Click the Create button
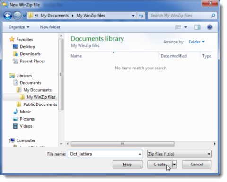Screen dimensions: 227x182 [159, 165]
